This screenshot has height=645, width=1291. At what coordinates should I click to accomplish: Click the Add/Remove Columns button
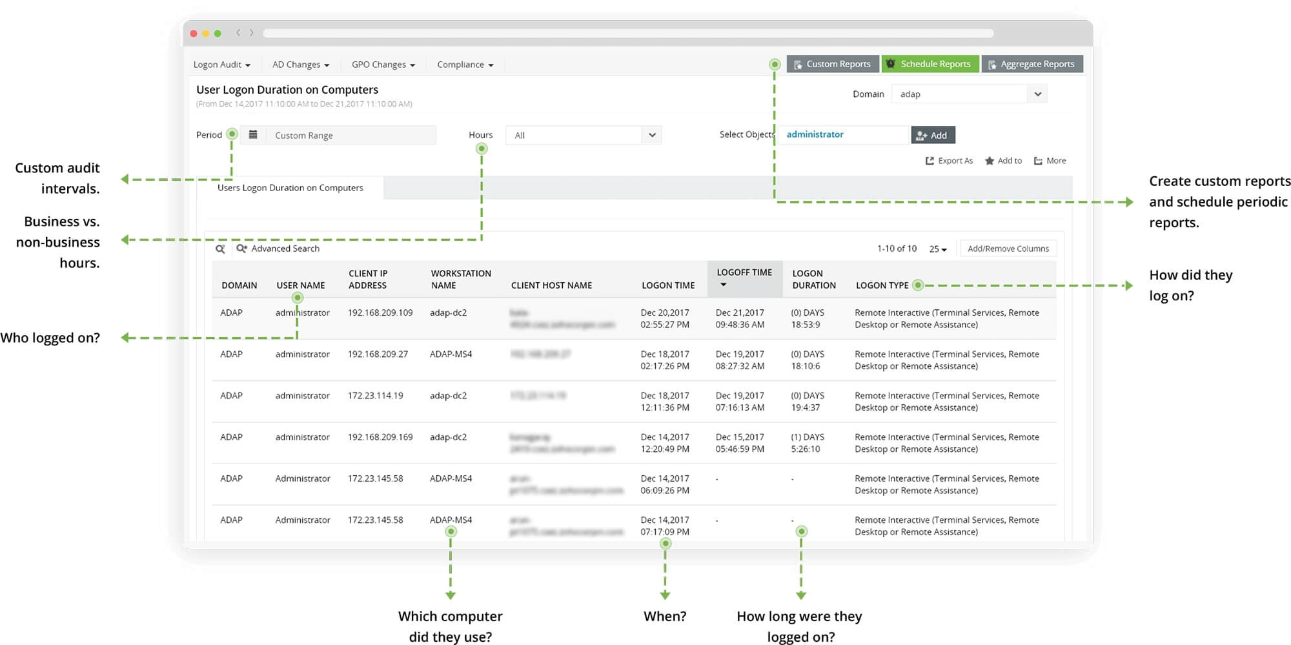coord(1008,248)
